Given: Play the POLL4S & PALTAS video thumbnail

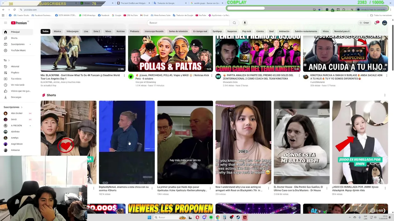Looking at the screenshot, I should click(171, 54).
